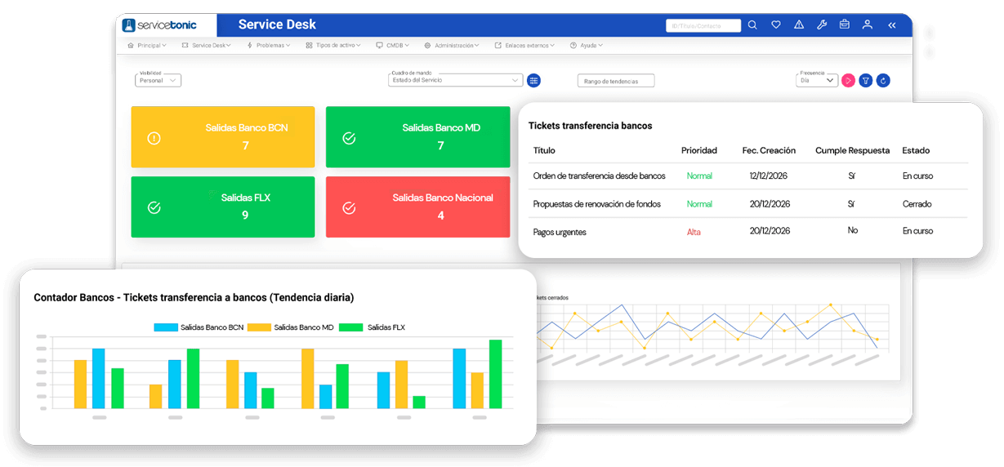Open the Salidas FLX card
The image size is (1004, 467).
click(223, 207)
